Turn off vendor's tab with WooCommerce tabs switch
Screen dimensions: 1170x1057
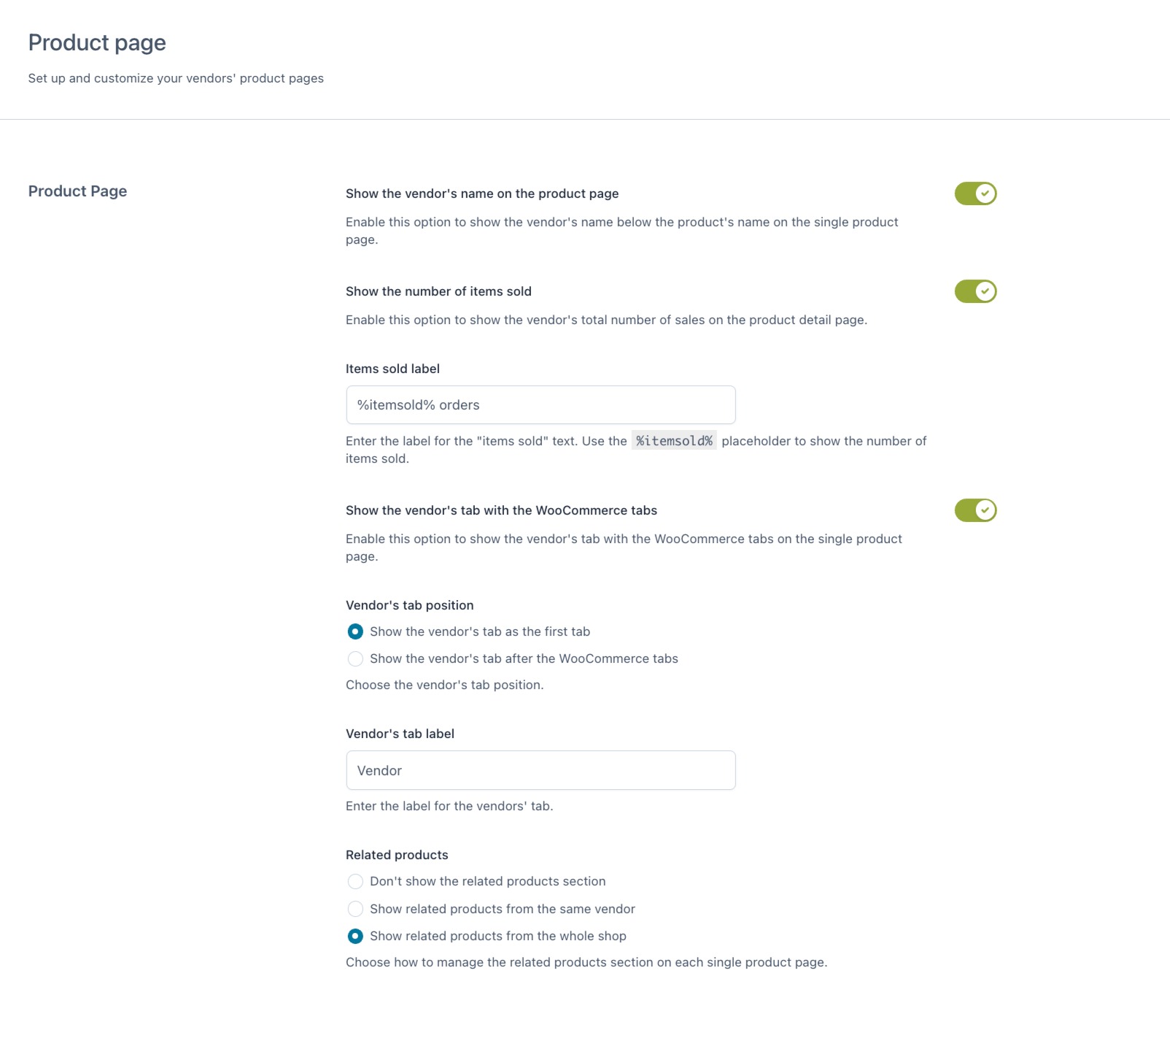click(x=975, y=510)
